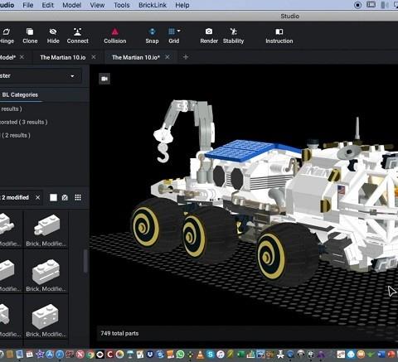Screen dimensions: 398x362
Task: Toggle the Hide tool with the eye icon
Action: tap(53, 36)
